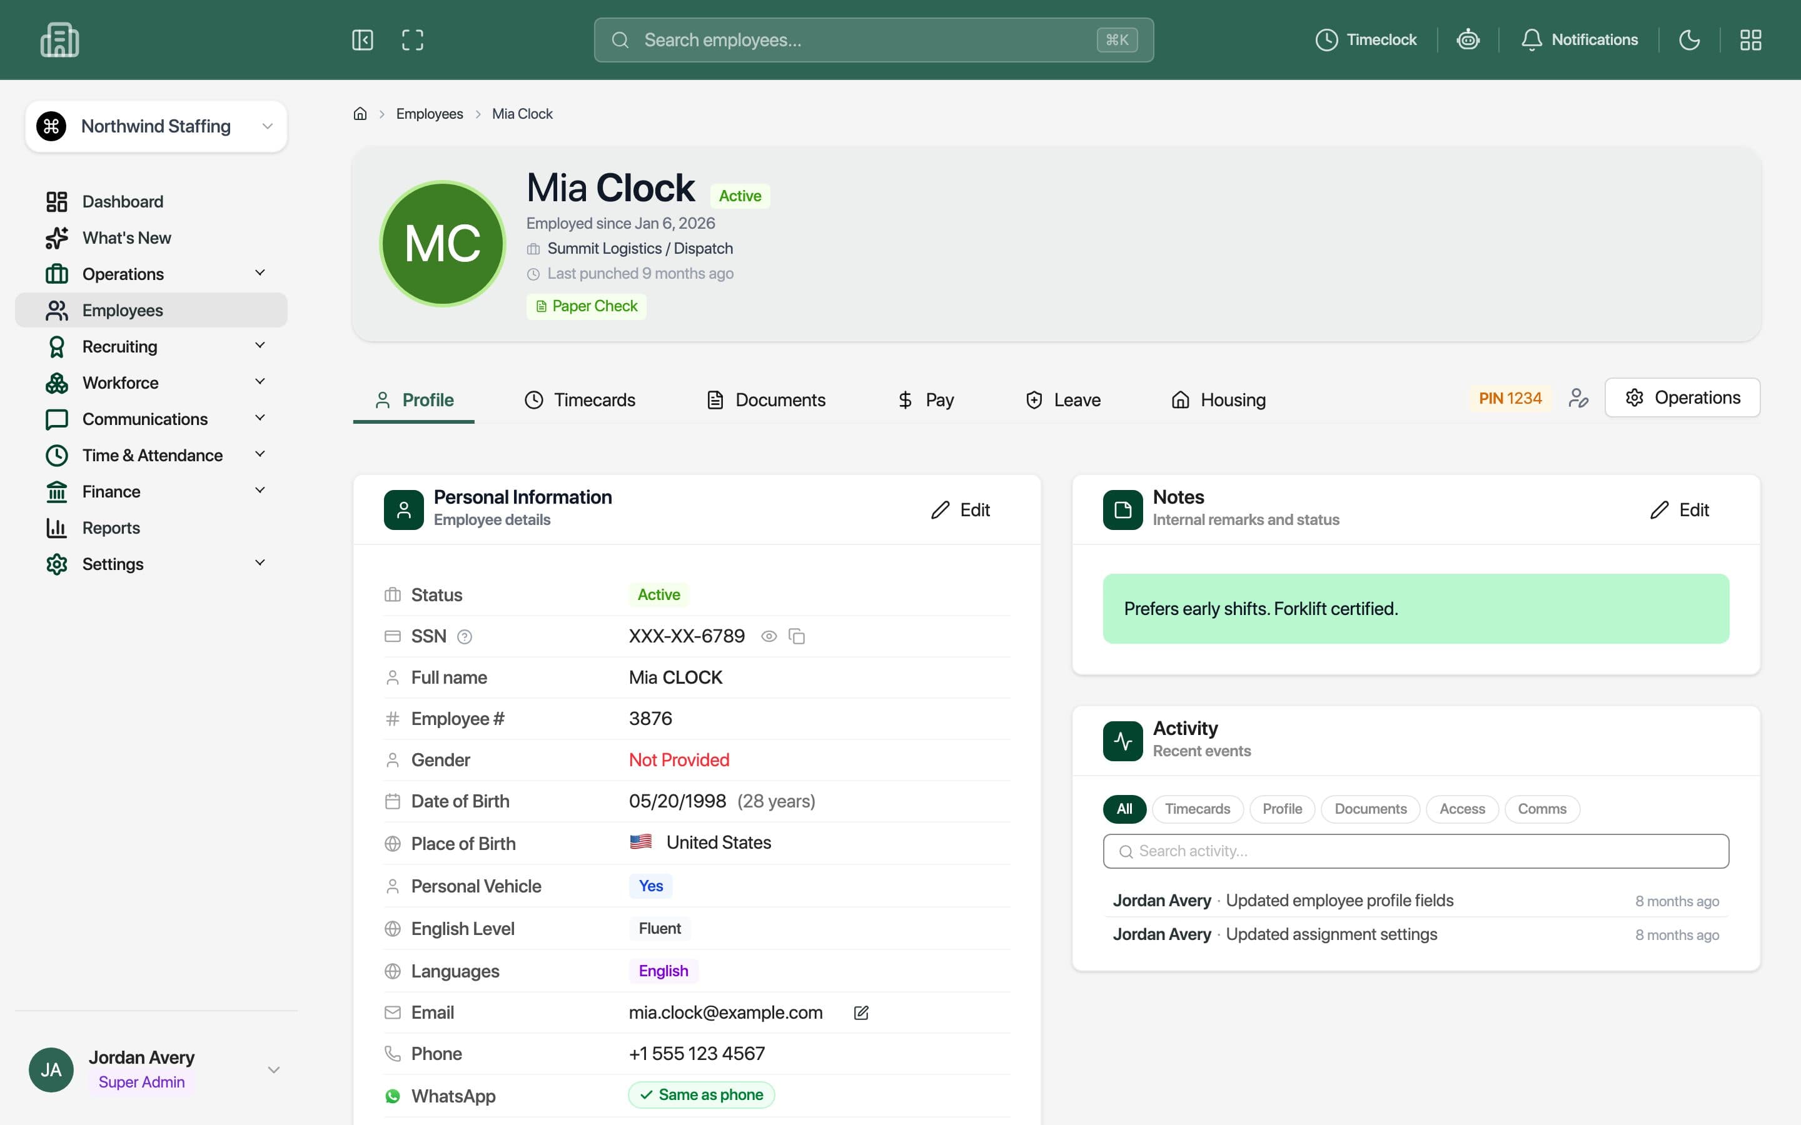Filter activity by Timecards chip
Screen dimensions: 1801x1125
[1198, 809]
